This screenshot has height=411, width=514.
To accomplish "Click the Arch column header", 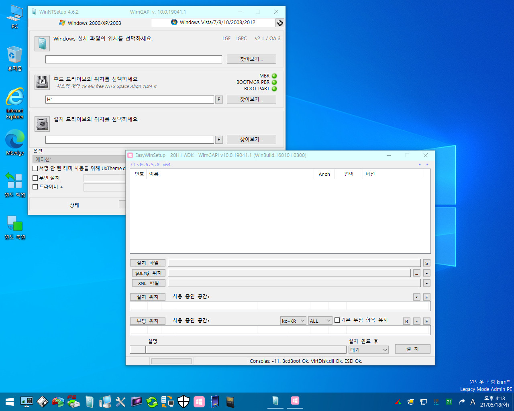I will coord(324,174).
